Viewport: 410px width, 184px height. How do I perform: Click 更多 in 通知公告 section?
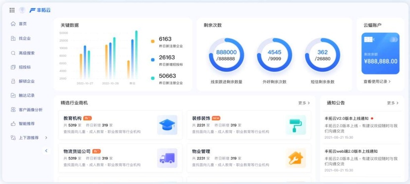point(393,103)
